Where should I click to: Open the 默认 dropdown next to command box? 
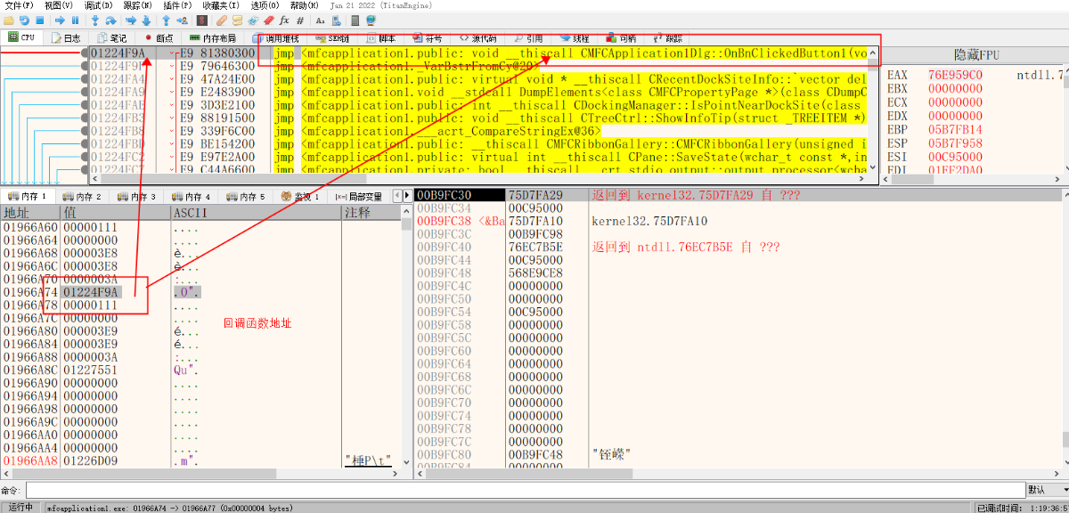[x=1046, y=491]
